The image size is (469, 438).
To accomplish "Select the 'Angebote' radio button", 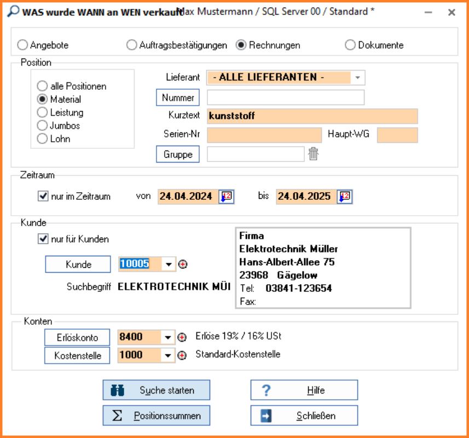I will click(23, 45).
